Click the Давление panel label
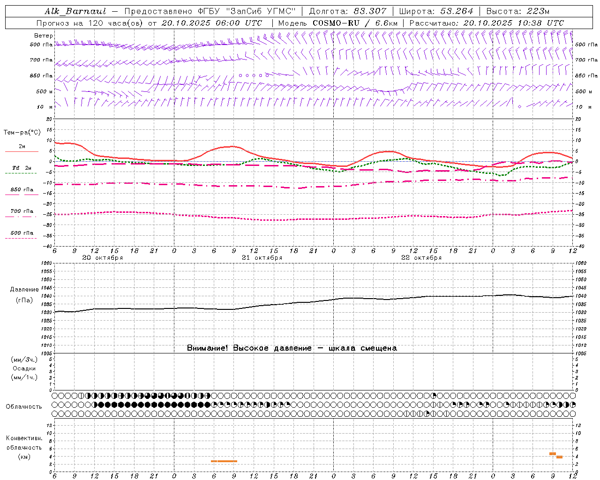Viewport: 600px width, 480px height. click(x=24, y=290)
